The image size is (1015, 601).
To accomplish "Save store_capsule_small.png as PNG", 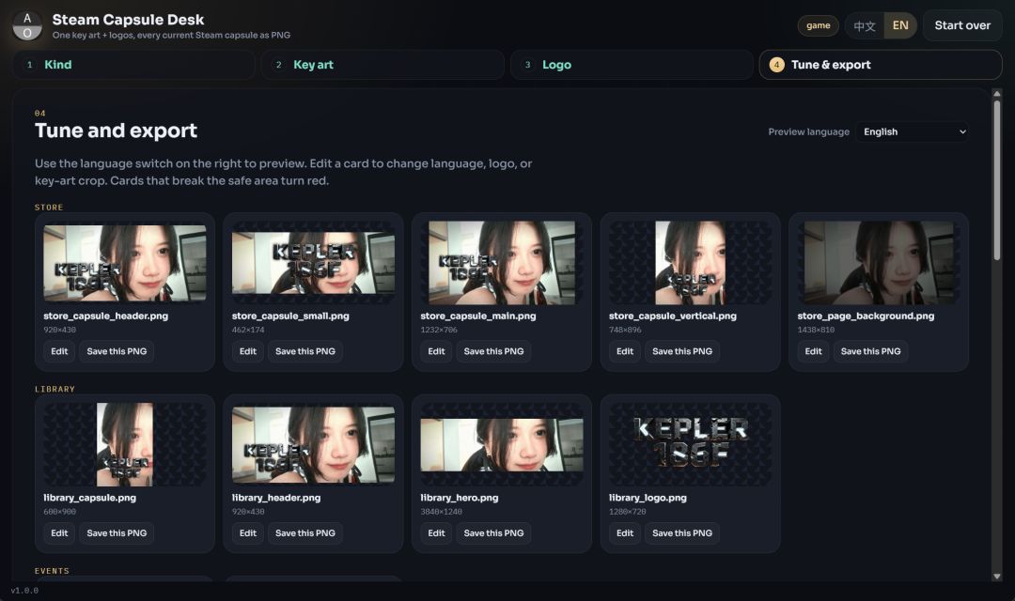I will [304, 351].
